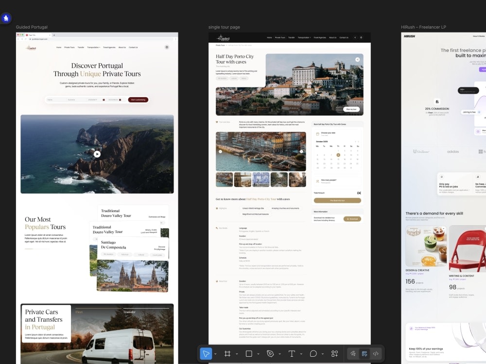Viewport: 486px width, 364px height.
Task: Select the highlighted date in October calendar
Action: pos(338,155)
